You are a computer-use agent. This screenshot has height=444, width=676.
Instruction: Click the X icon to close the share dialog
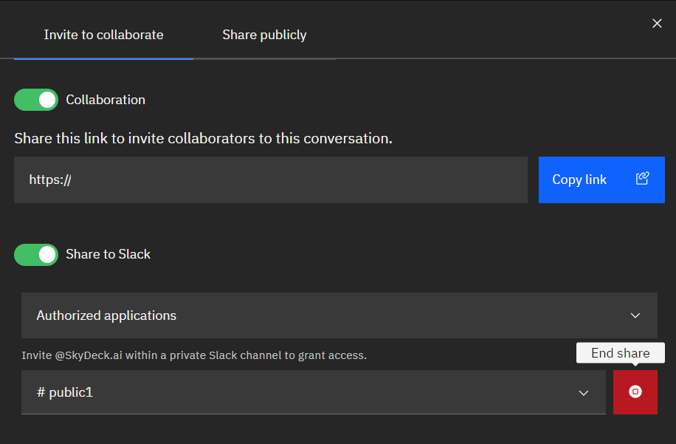pyautogui.click(x=657, y=23)
